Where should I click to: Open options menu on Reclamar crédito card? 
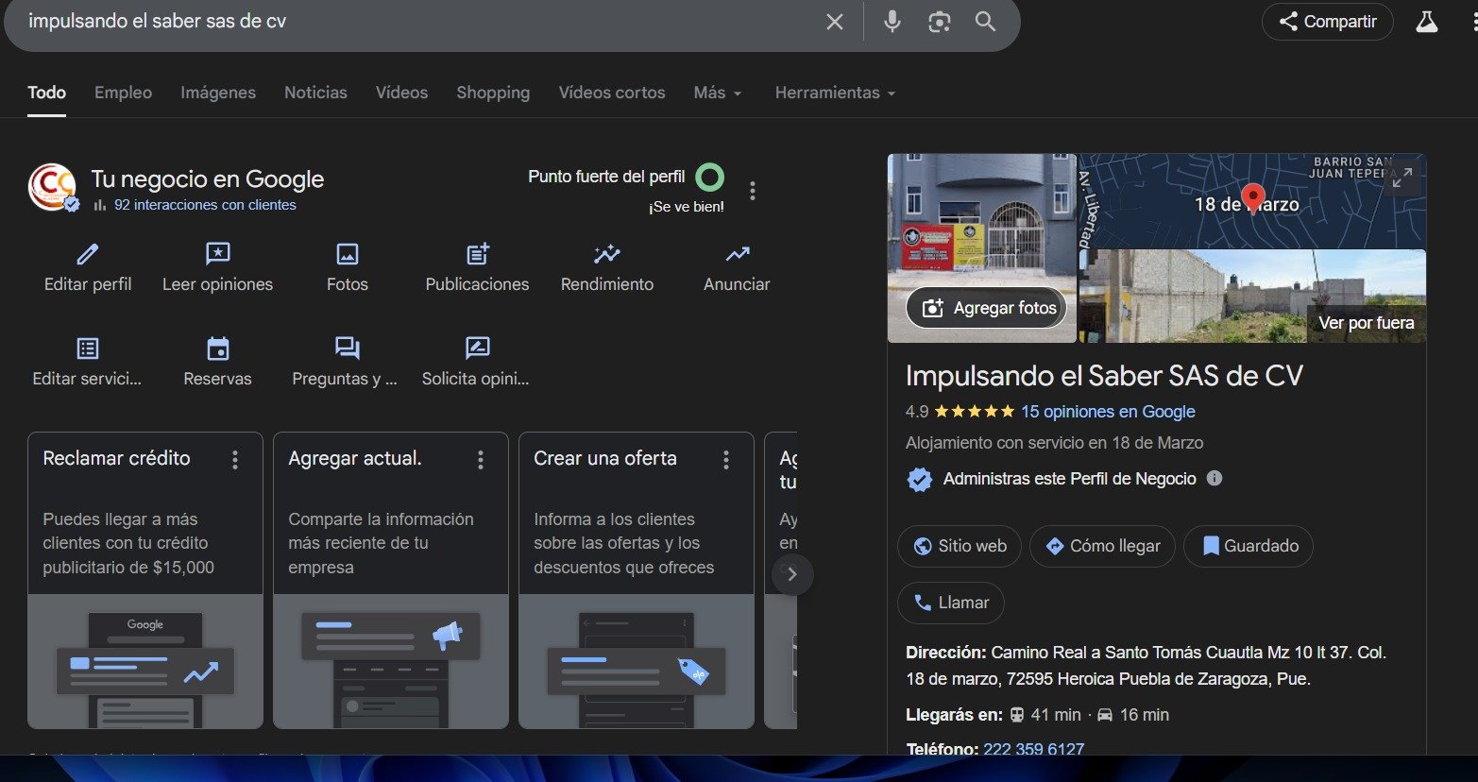pyautogui.click(x=235, y=460)
